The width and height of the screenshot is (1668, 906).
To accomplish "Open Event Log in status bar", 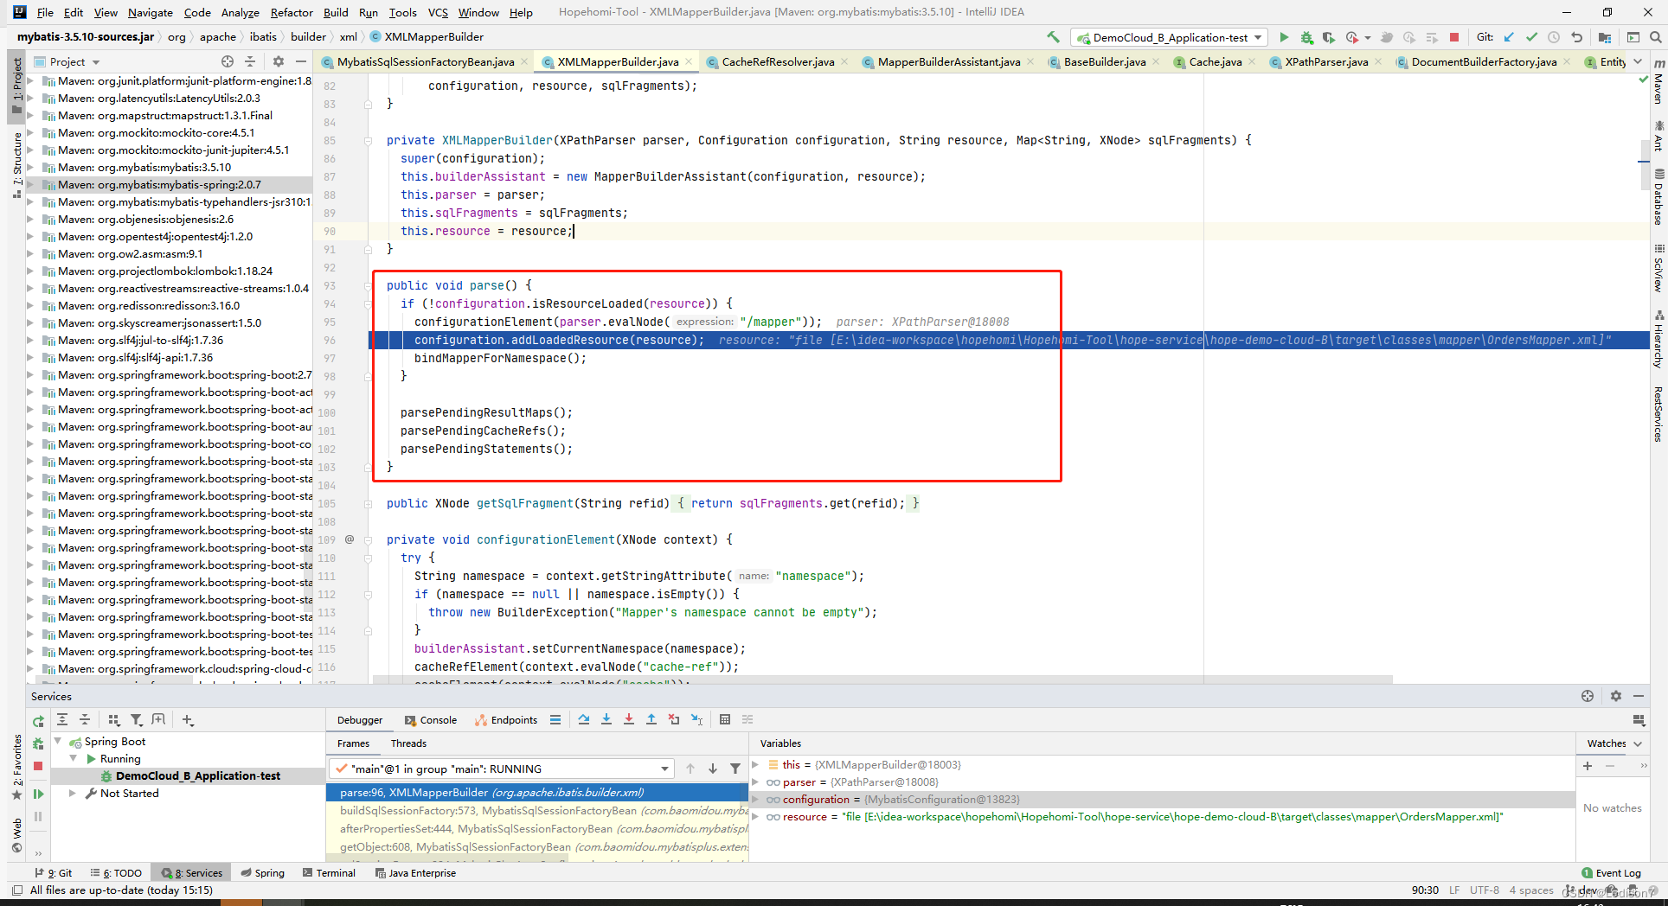I will click(1611, 873).
